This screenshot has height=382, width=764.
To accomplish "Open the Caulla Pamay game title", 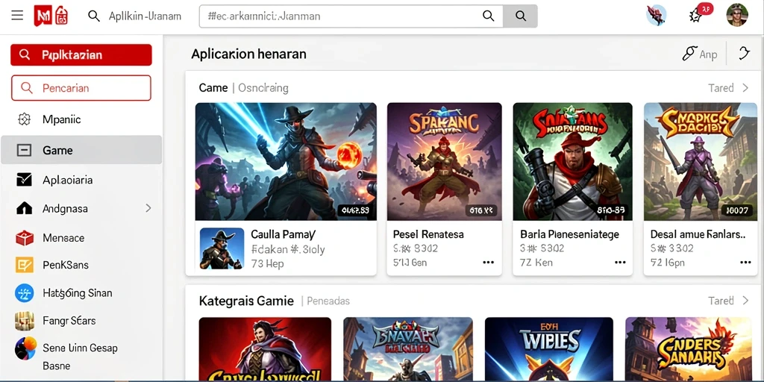I will (x=283, y=234).
